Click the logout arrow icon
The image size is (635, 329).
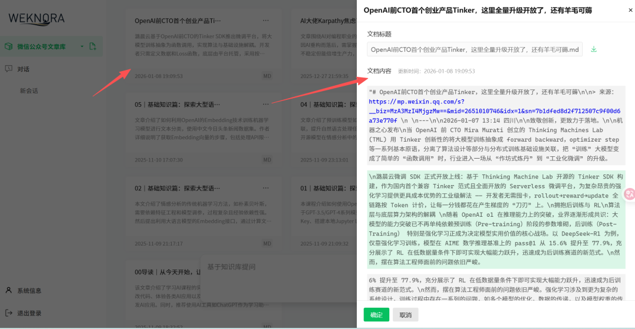tap(8, 313)
